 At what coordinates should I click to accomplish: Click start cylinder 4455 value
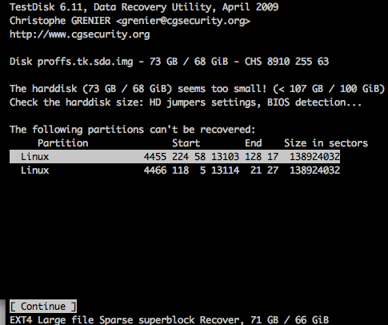tap(155, 157)
